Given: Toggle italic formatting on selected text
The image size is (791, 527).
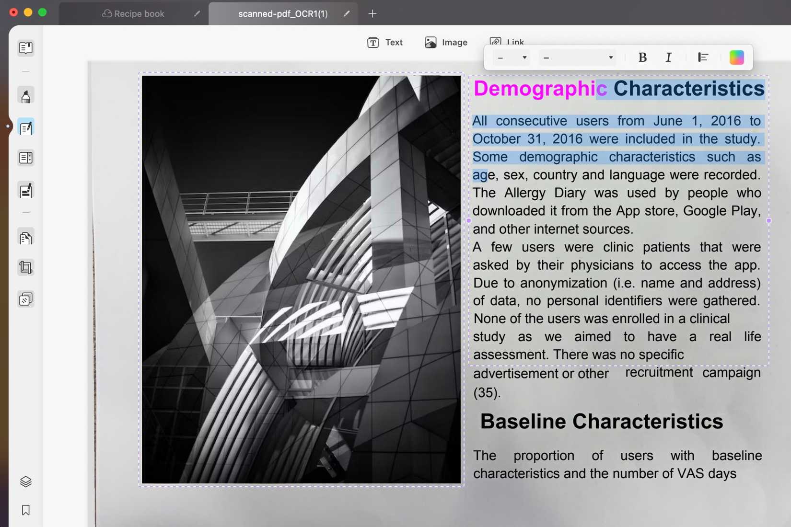Looking at the screenshot, I should pos(668,57).
